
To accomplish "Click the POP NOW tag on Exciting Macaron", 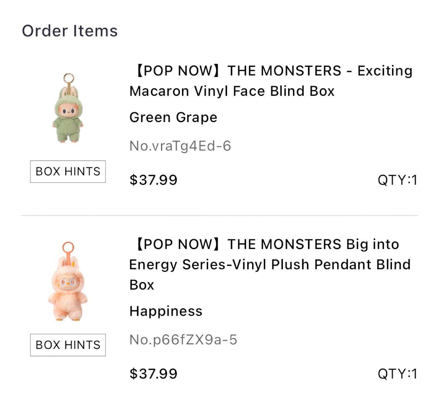I will coord(177,71).
